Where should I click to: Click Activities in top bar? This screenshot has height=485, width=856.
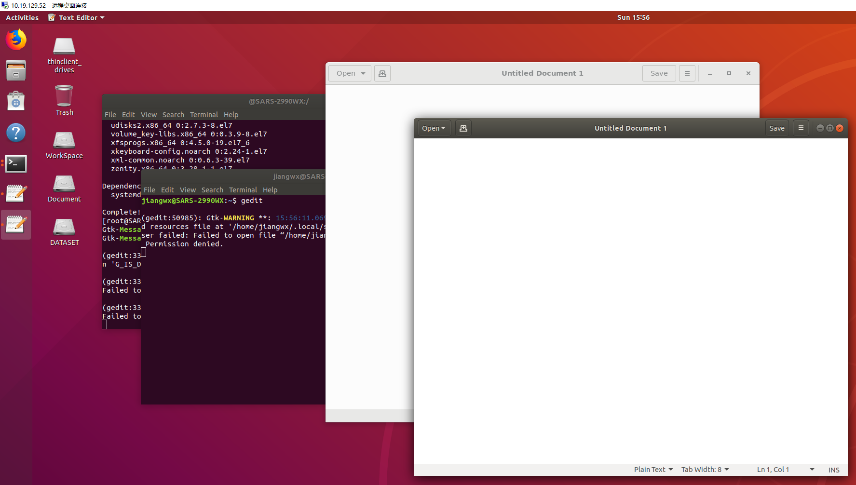click(x=22, y=17)
